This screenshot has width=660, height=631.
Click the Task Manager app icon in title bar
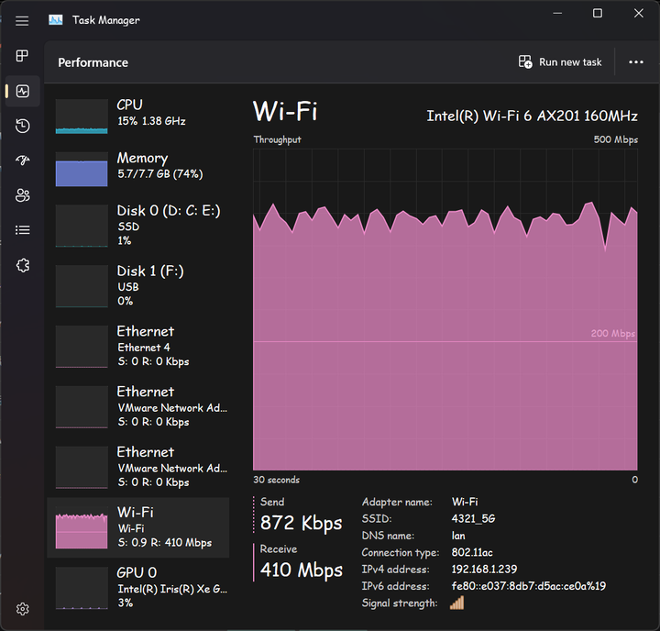point(56,20)
